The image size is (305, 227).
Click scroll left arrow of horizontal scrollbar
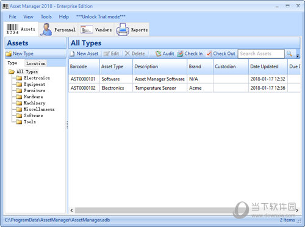click(x=71, y=210)
